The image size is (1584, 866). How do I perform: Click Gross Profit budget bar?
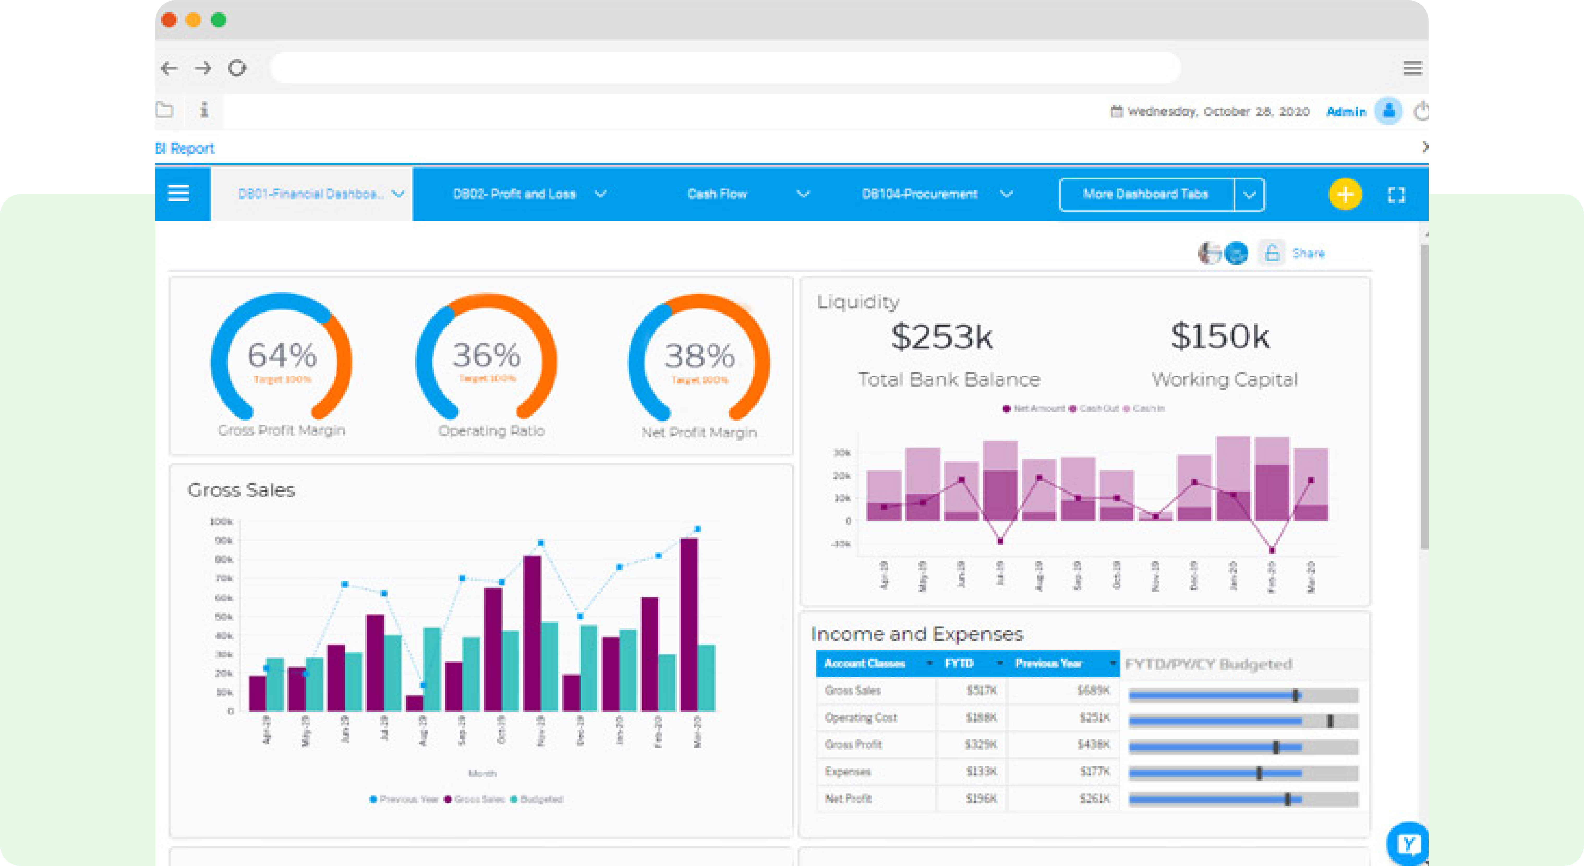[1243, 747]
